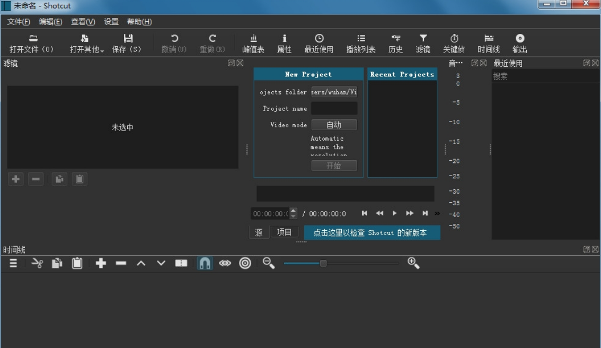
Task: Remove the filter with the minus button
Action: [x=36, y=179]
